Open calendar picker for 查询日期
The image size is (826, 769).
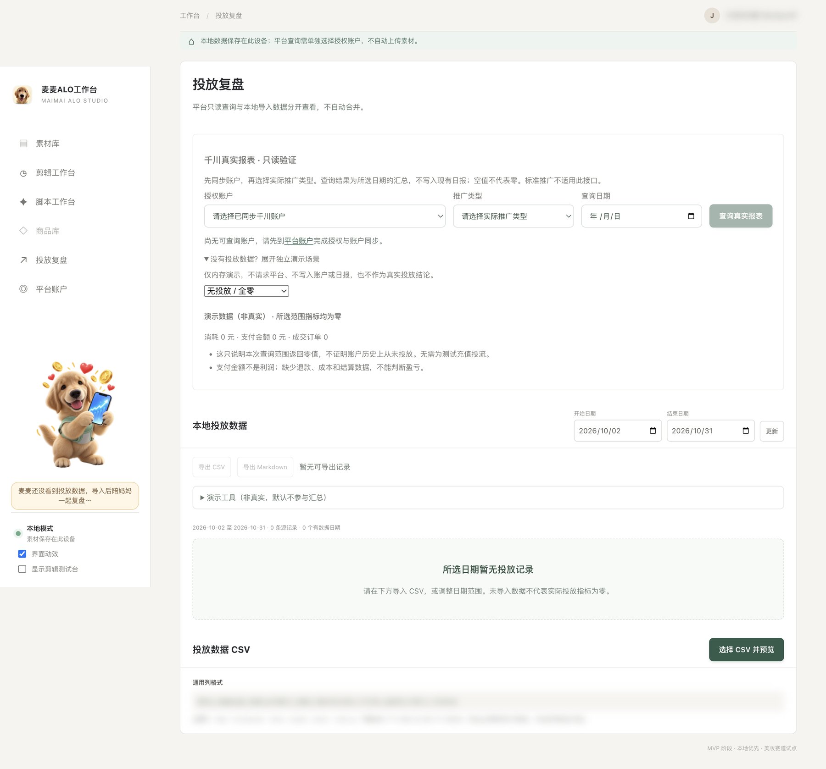pos(691,216)
